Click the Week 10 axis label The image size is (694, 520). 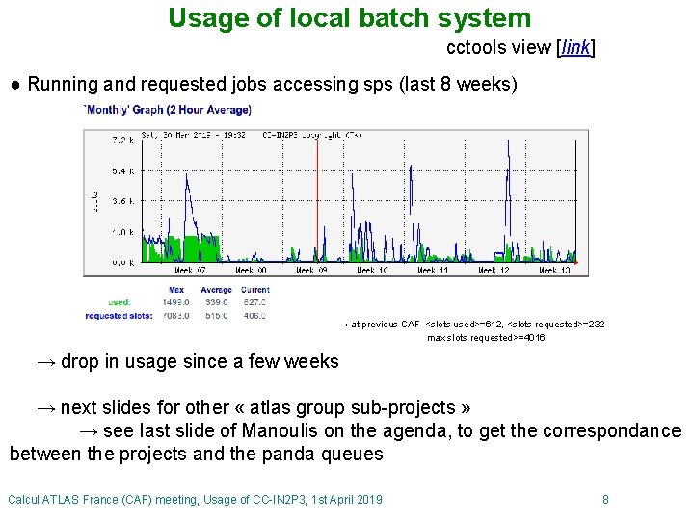(x=372, y=270)
